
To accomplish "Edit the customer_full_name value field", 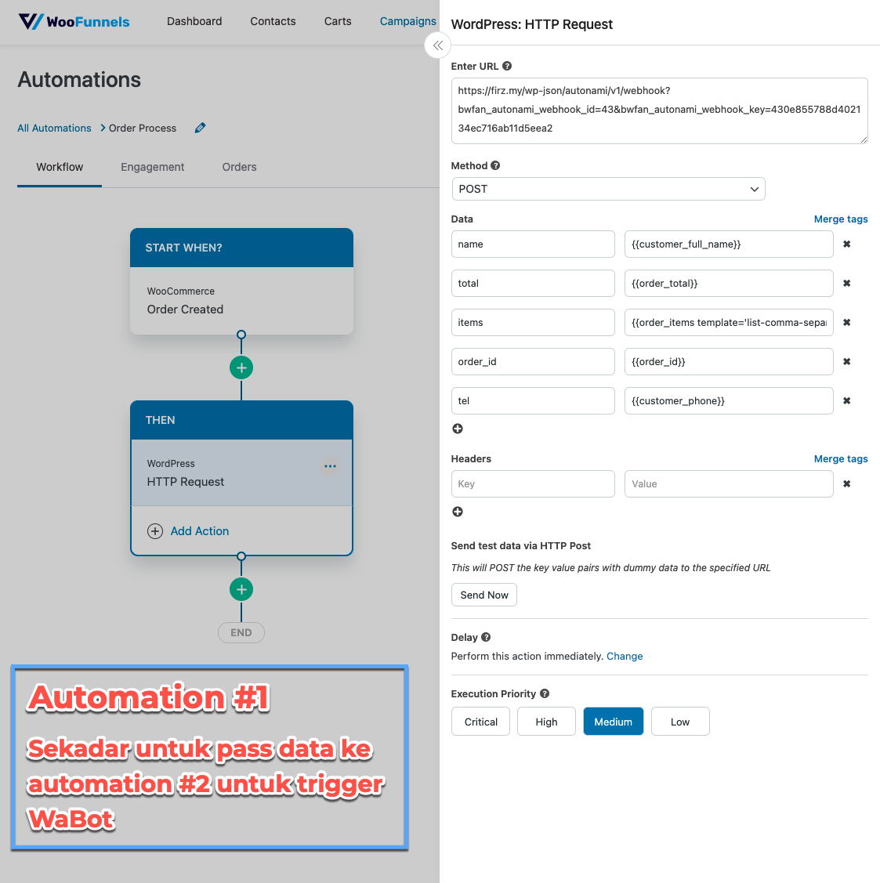I will [729, 244].
